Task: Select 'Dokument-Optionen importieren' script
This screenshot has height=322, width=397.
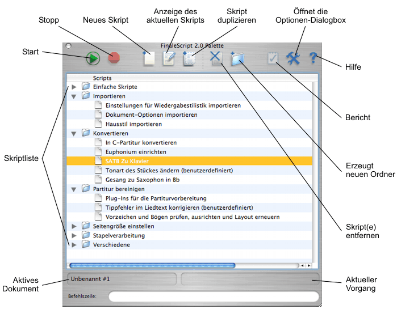Action: point(152,115)
